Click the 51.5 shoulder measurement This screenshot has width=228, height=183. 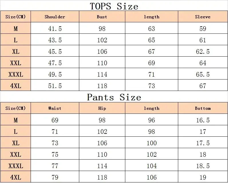pyautogui.click(x=55, y=86)
